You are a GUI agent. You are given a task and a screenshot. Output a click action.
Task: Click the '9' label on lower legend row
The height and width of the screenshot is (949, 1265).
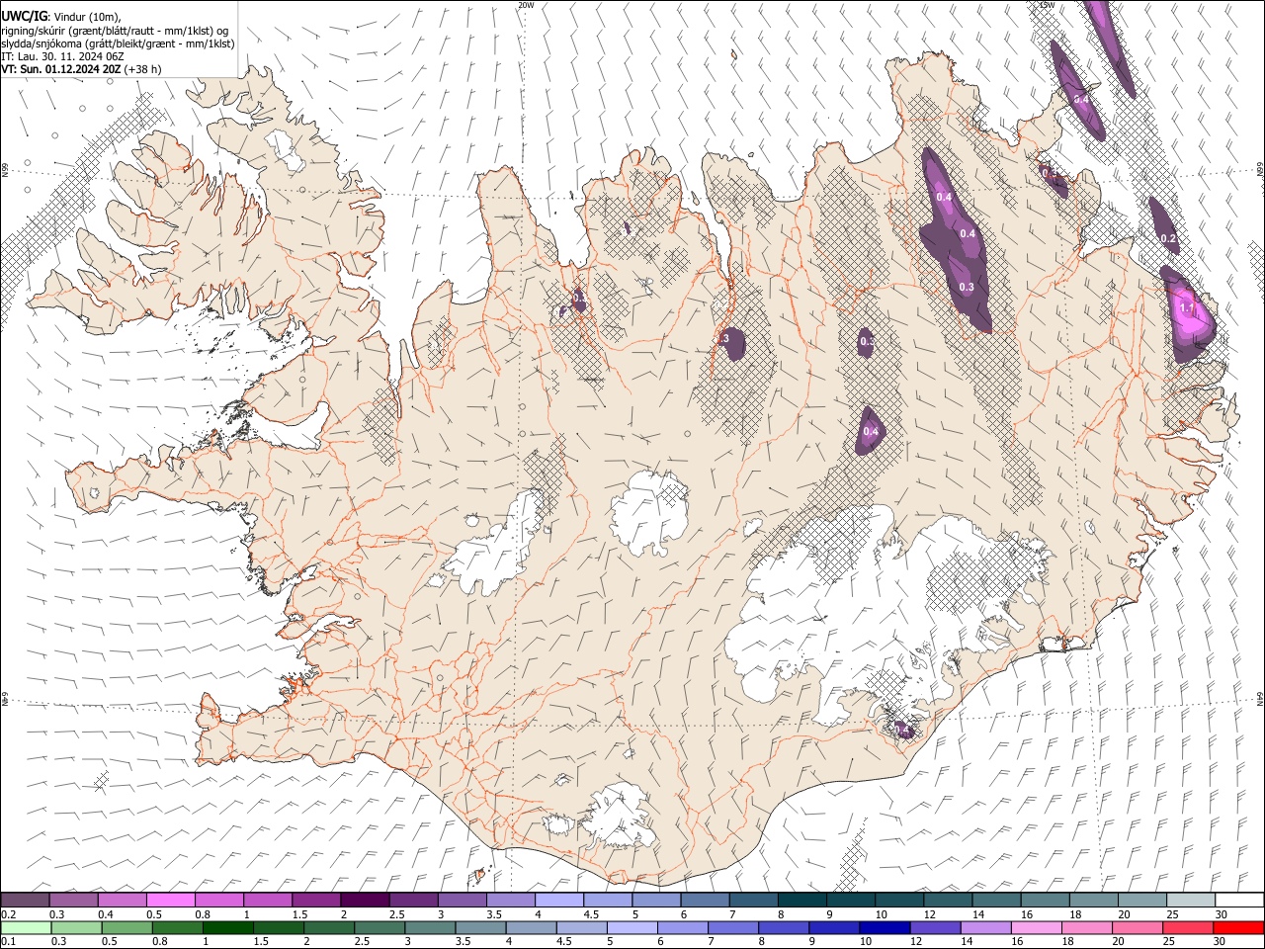click(x=812, y=941)
